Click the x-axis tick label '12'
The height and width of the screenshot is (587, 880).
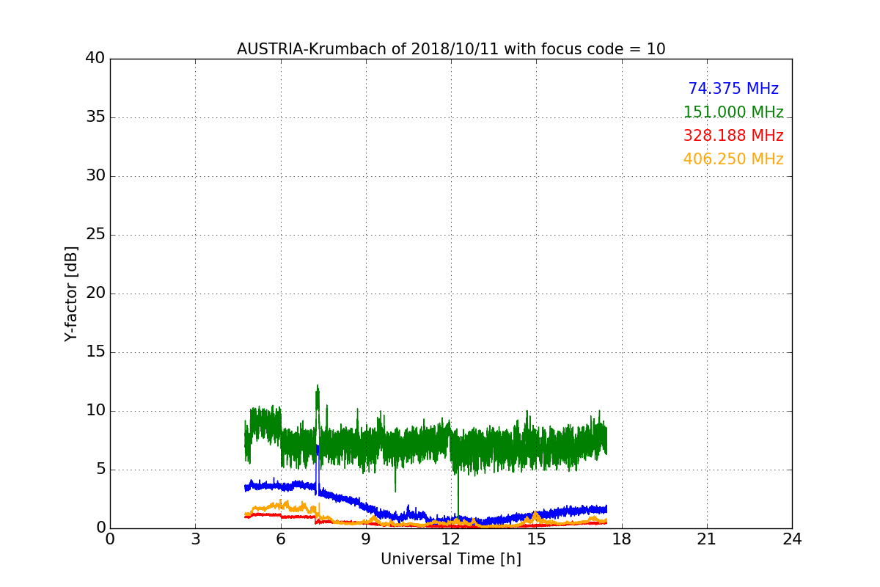pos(451,539)
